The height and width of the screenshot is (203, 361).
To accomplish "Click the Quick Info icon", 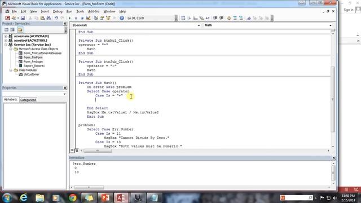I will click(195, 18).
